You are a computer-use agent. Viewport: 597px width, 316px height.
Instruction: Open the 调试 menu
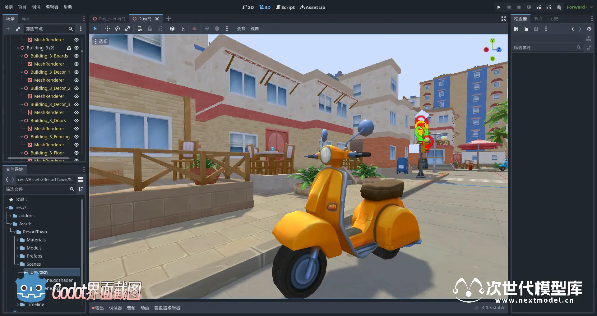(x=36, y=7)
